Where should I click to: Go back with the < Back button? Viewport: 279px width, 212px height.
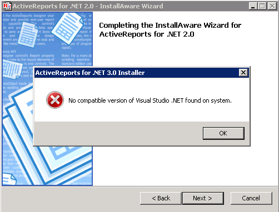(161, 198)
